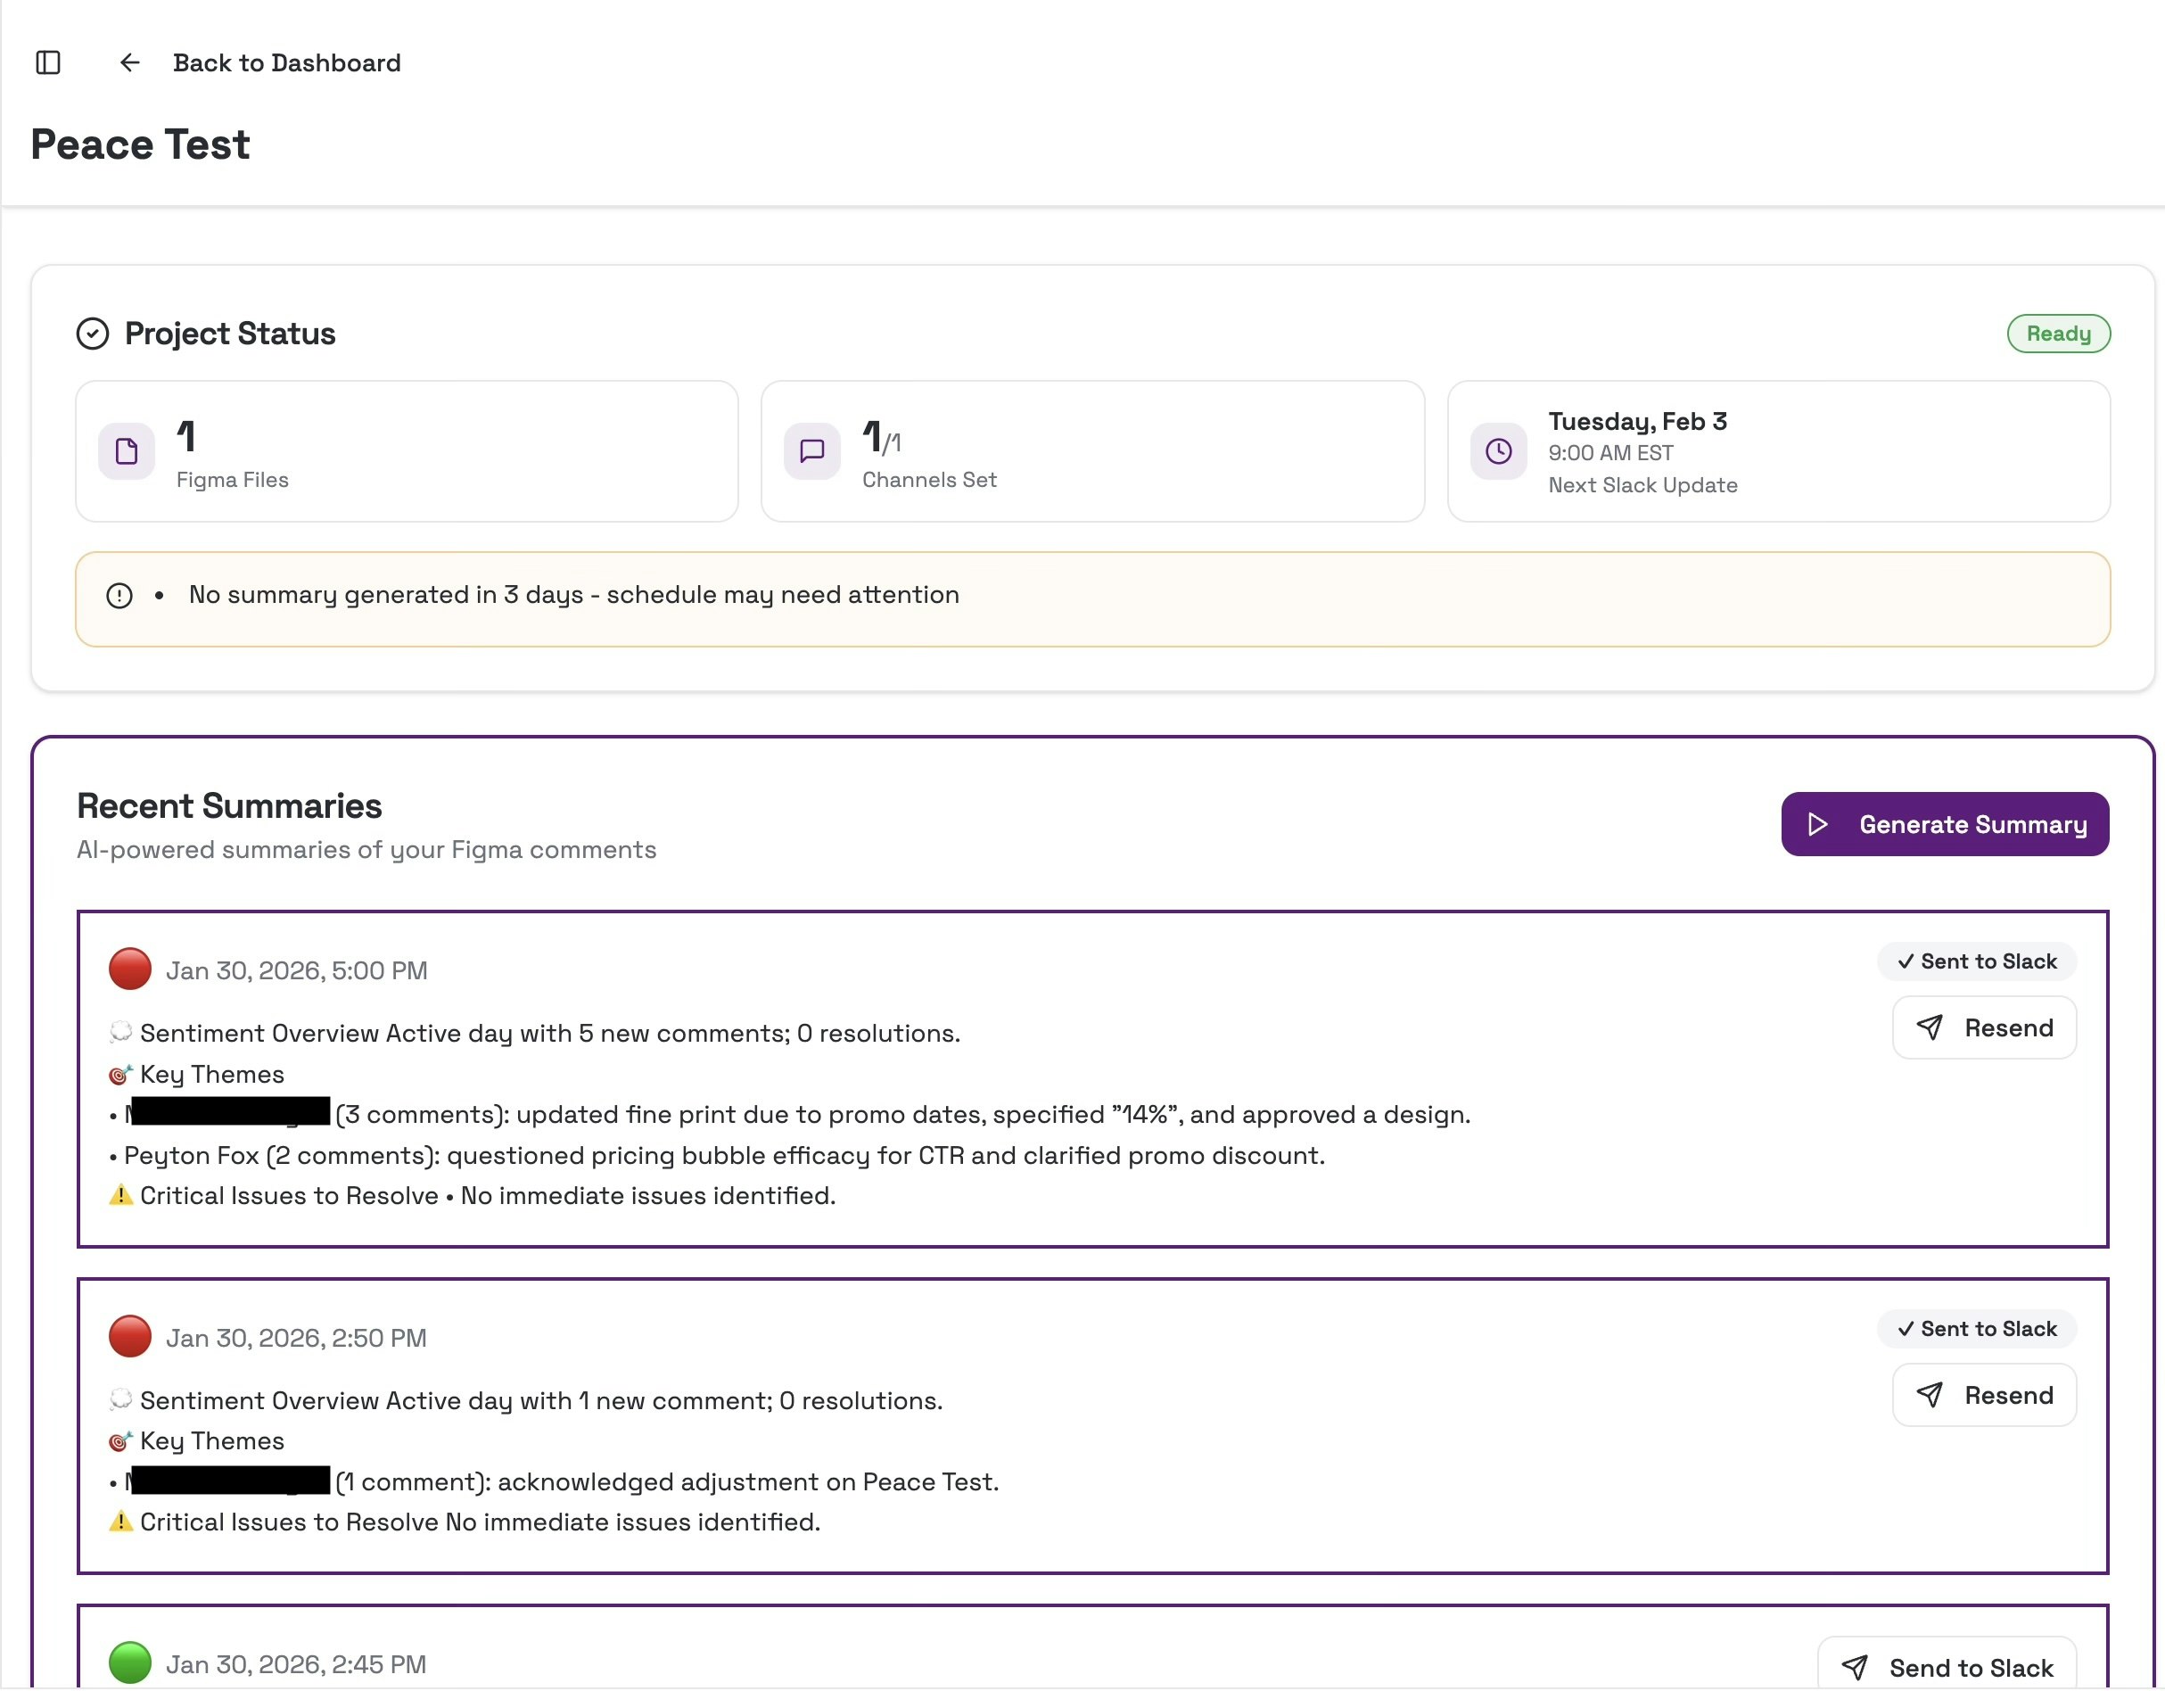
Task: Click the Next Slack Update clock icon
Action: click(x=1498, y=451)
